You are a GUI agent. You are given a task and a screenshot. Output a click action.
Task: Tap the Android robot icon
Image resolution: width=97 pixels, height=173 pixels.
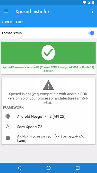[x=8, y=116]
